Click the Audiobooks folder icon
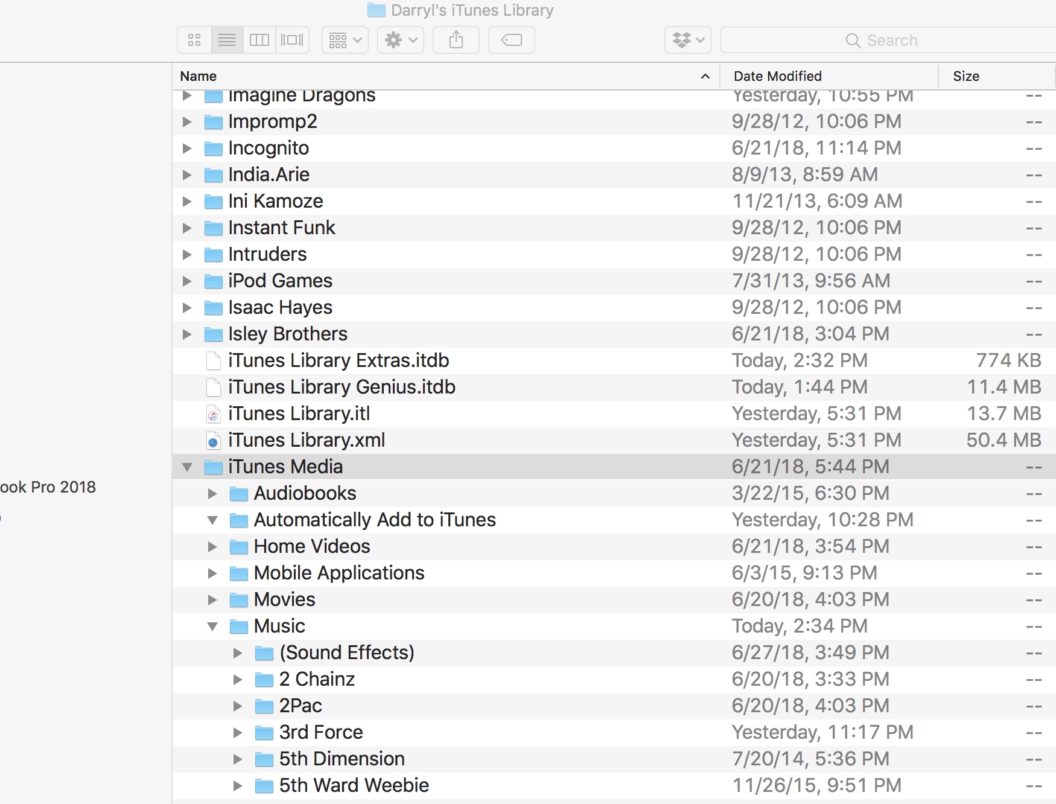 [239, 494]
